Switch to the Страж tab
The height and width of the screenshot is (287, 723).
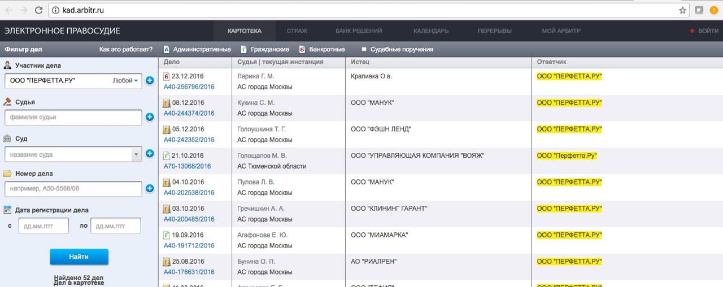(297, 31)
